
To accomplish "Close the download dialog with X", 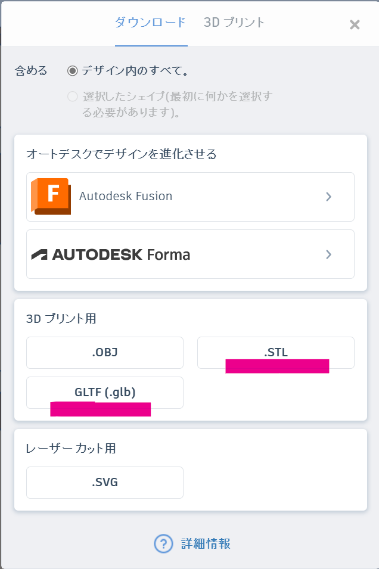I will [x=355, y=24].
